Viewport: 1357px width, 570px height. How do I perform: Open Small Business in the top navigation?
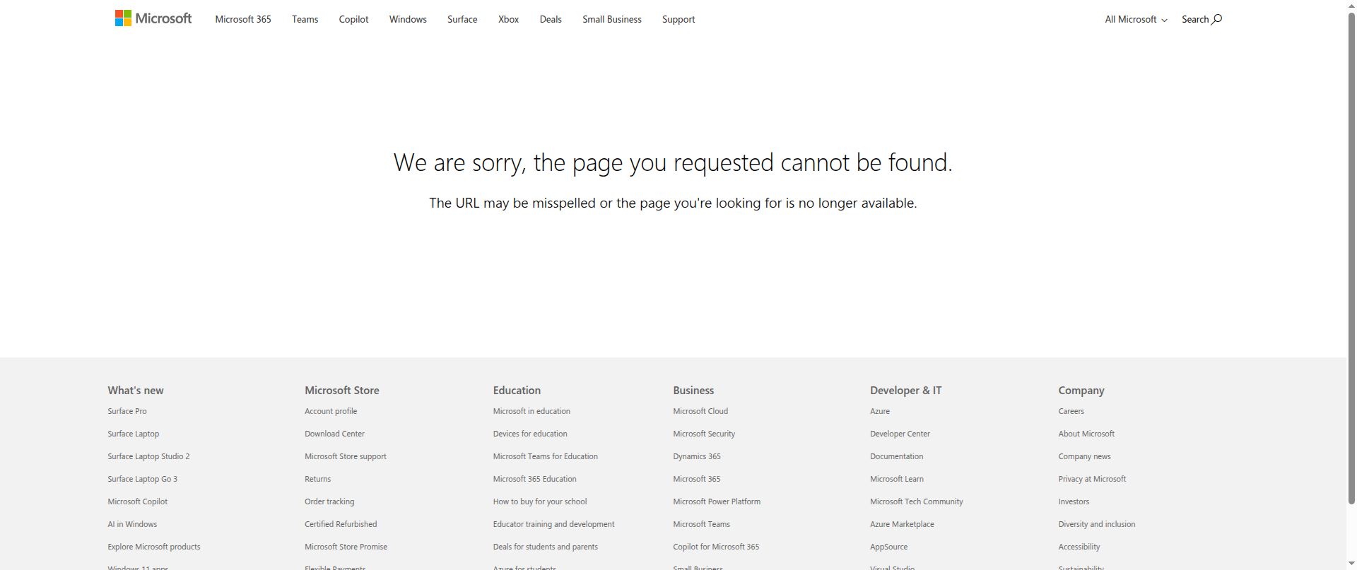612,20
